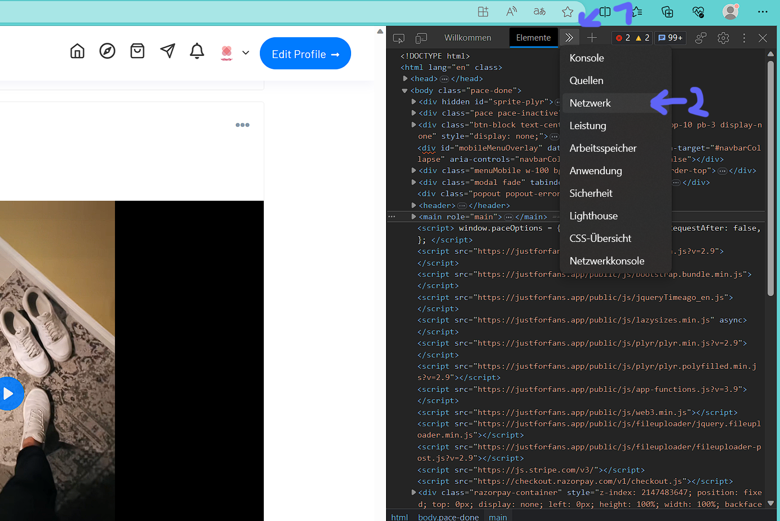The height and width of the screenshot is (521, 780).
Task: Click the home icon in site navbar
Action: coord(77,51)
